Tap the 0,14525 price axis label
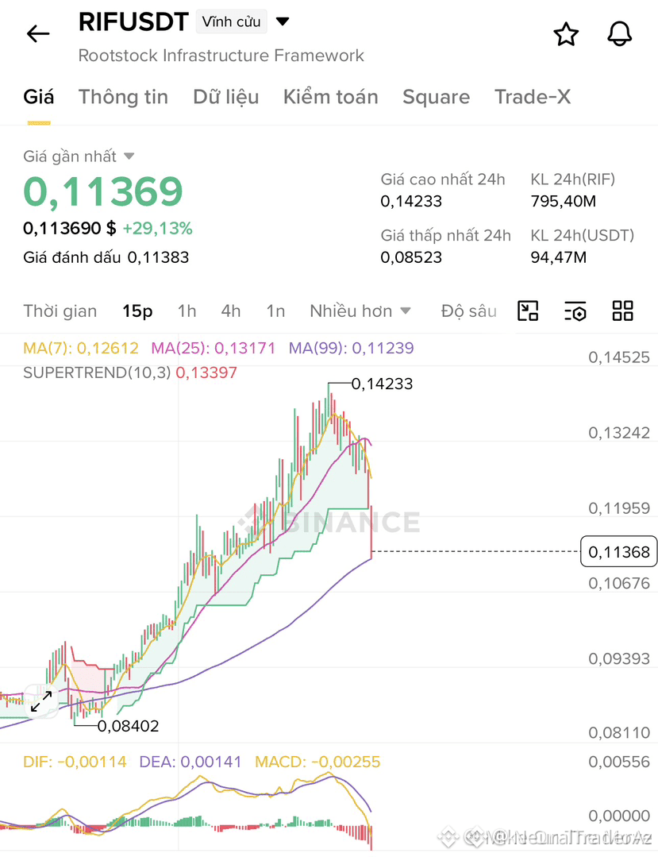Viewport: 658px width, 857px height. (x=619, y=357)
